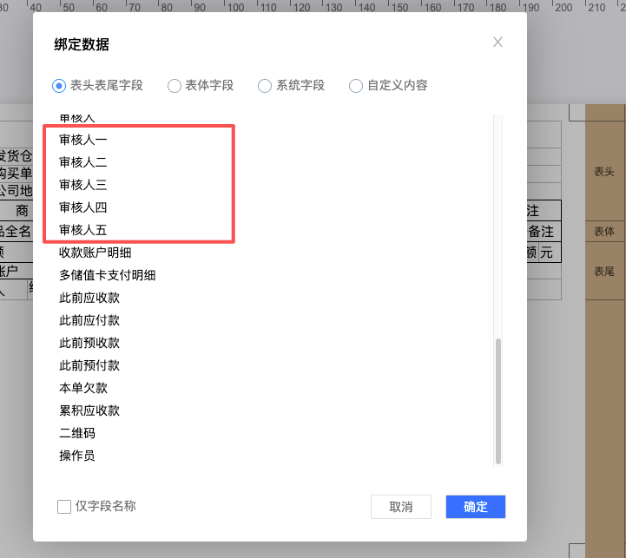Select 操作员 in the field list

(x=77, y=456)
